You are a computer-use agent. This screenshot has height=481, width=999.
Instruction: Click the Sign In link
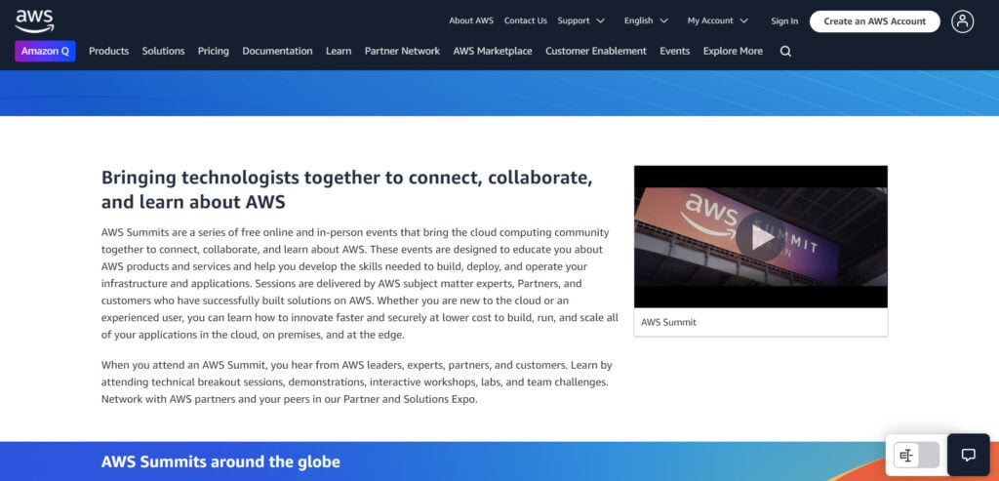click(x=784, y=21)
